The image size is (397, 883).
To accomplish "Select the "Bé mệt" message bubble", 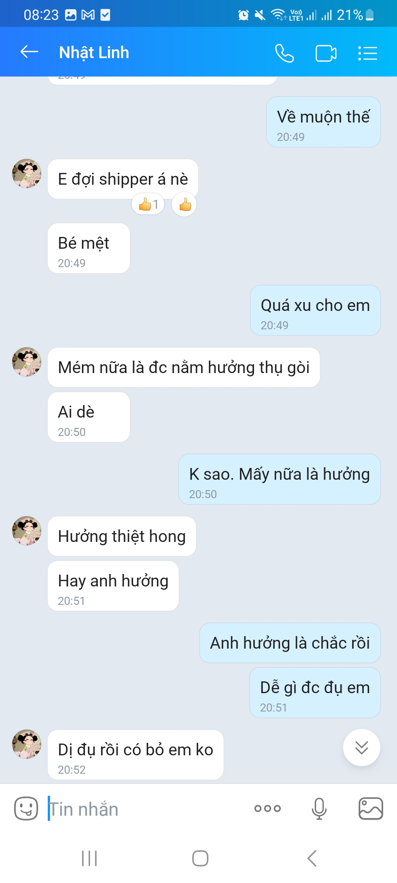I will point(89,248).
